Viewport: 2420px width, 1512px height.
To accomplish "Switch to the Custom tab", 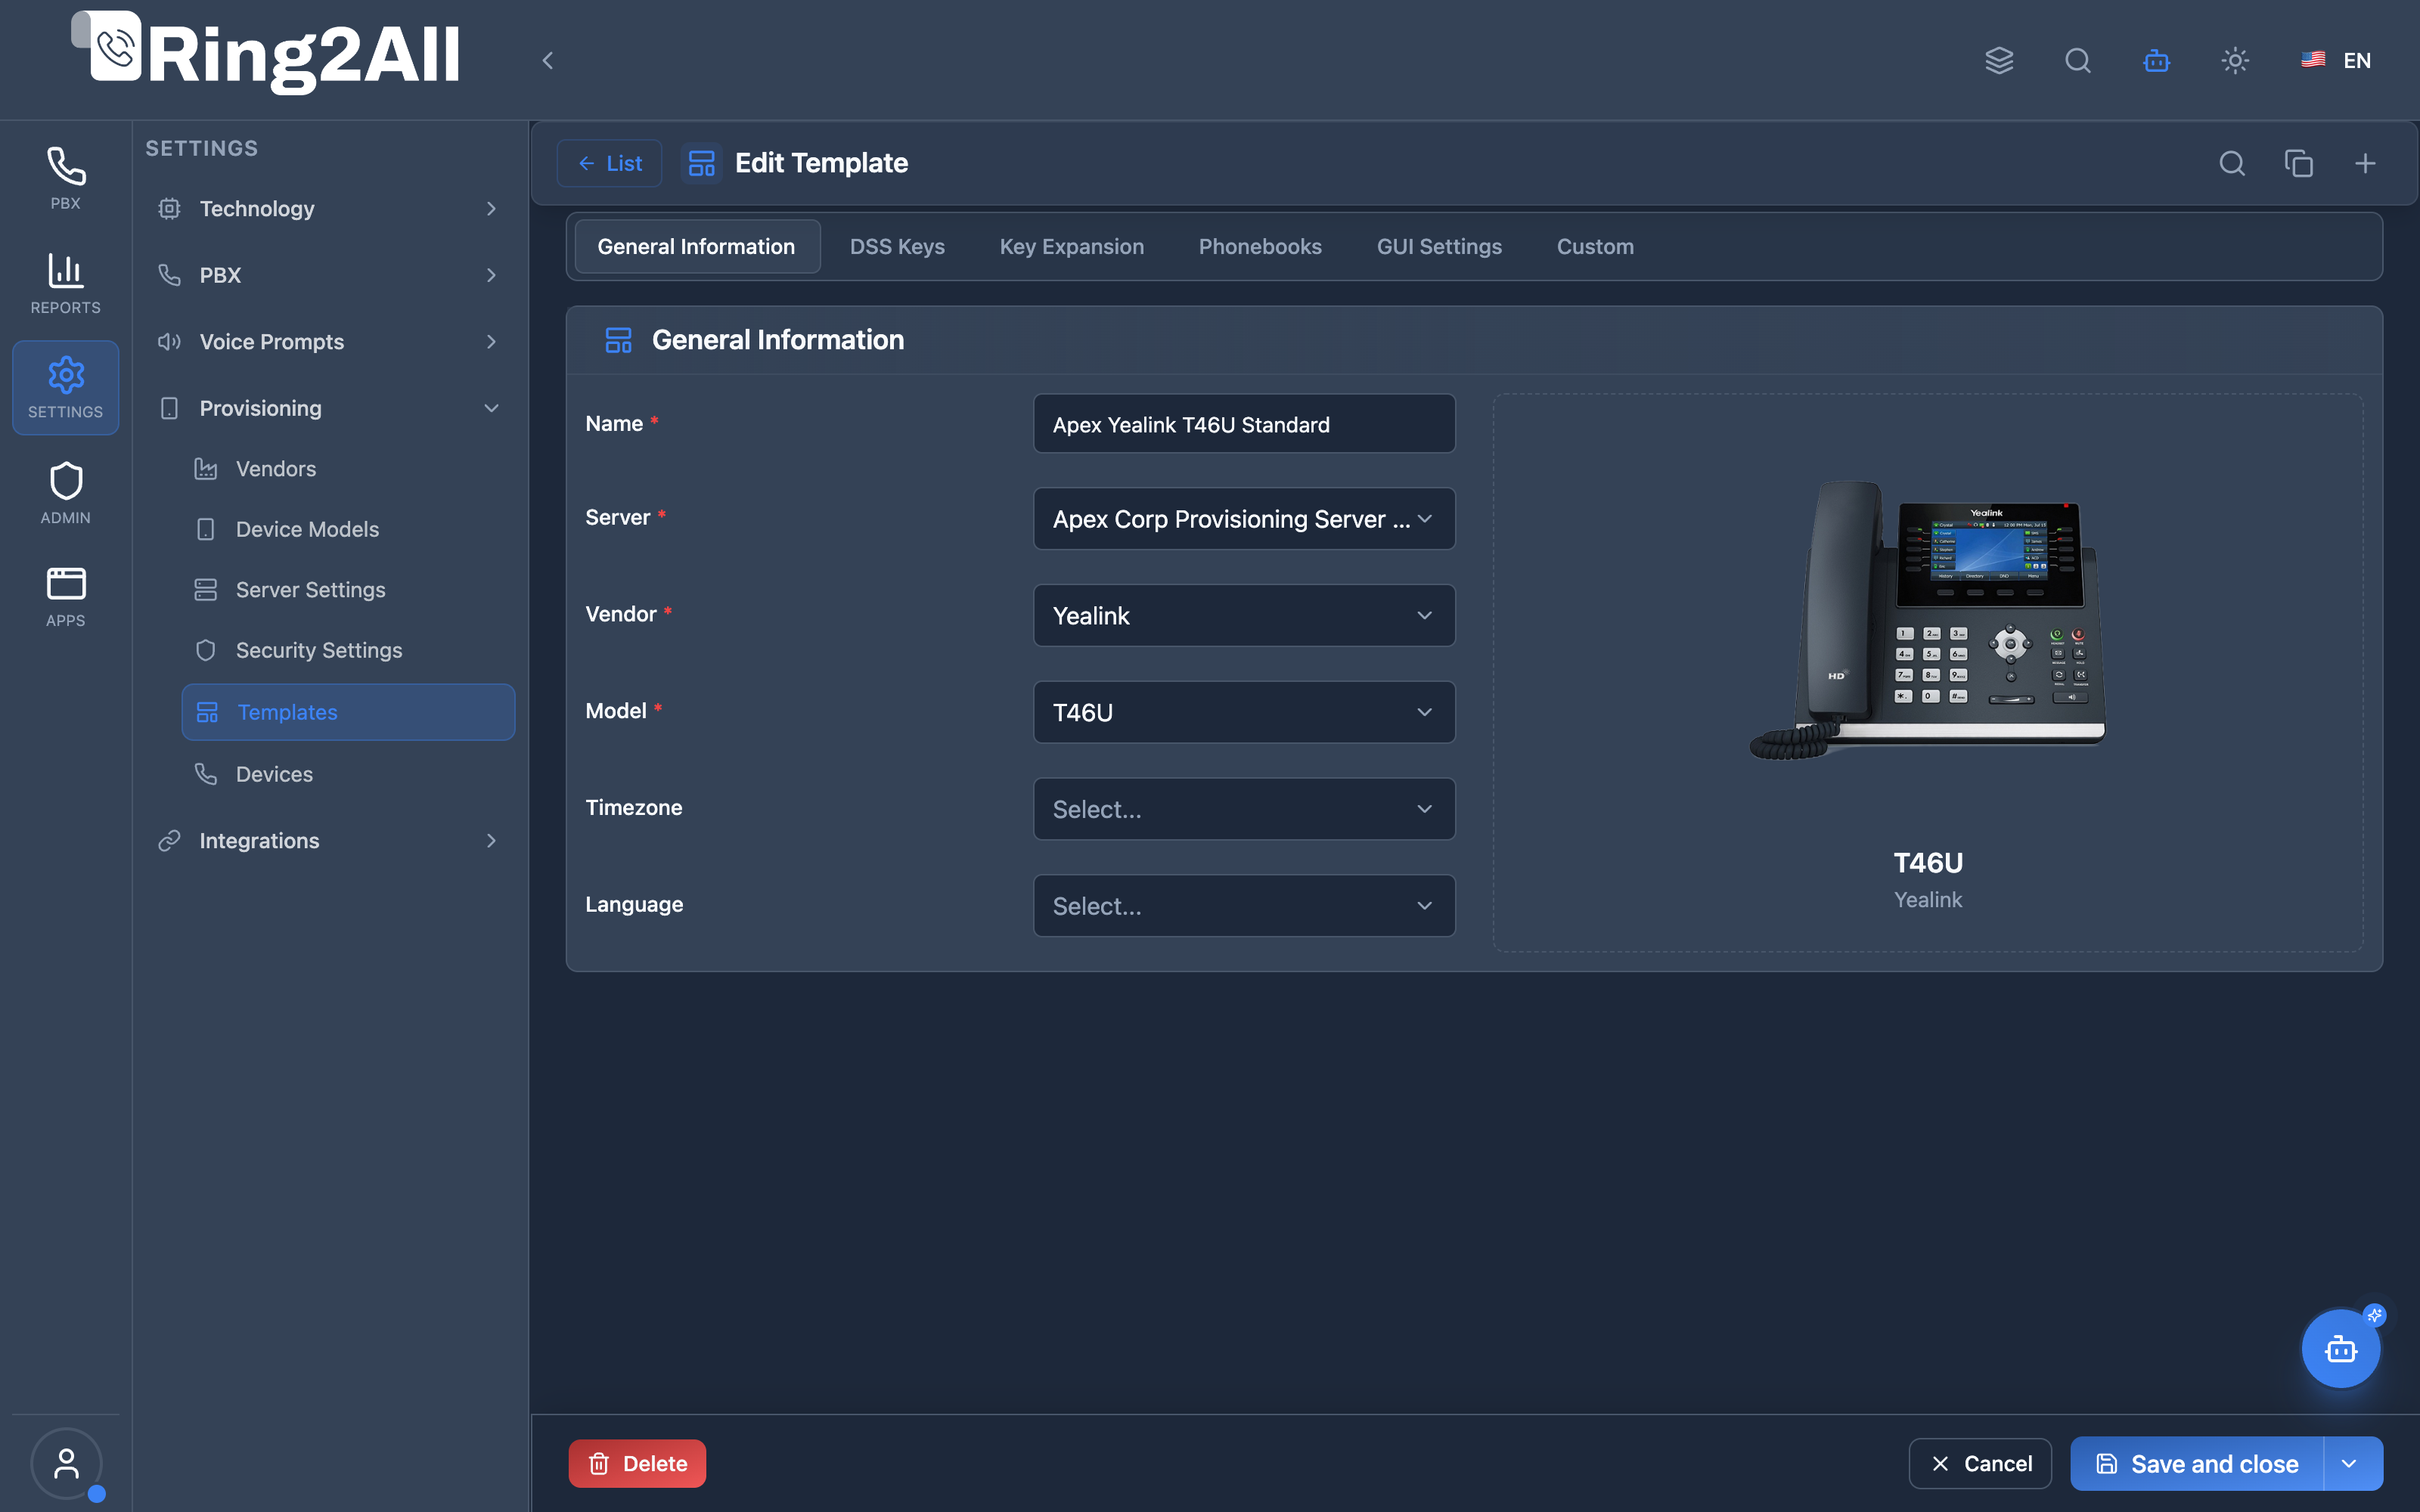I will 1595,247.
